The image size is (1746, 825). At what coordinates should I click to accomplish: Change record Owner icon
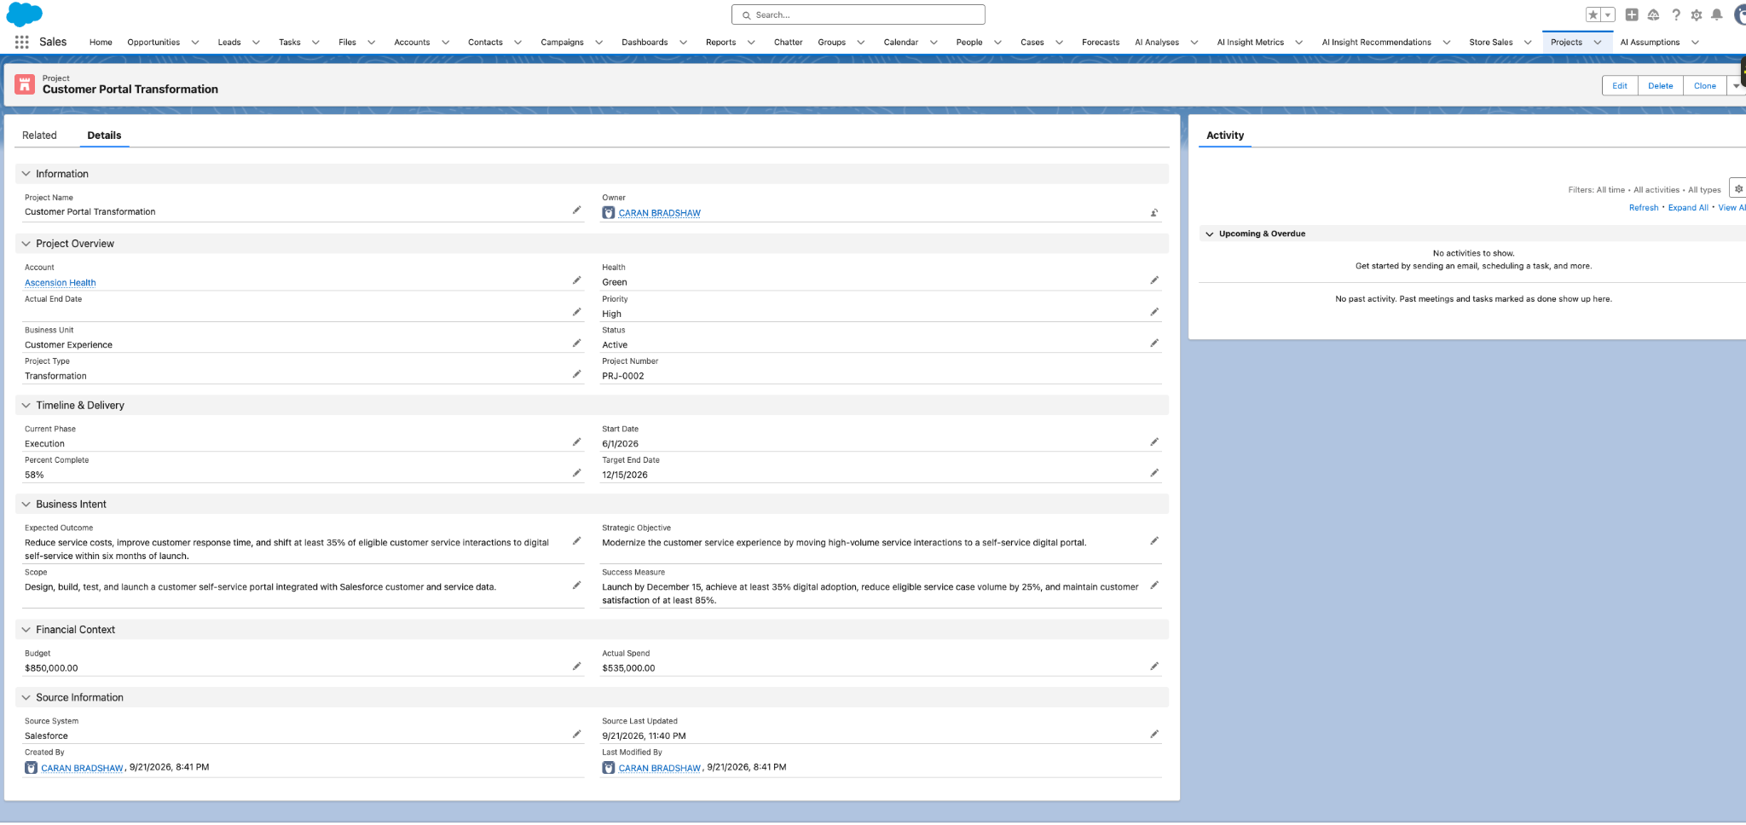click(x=1154, y=213)
